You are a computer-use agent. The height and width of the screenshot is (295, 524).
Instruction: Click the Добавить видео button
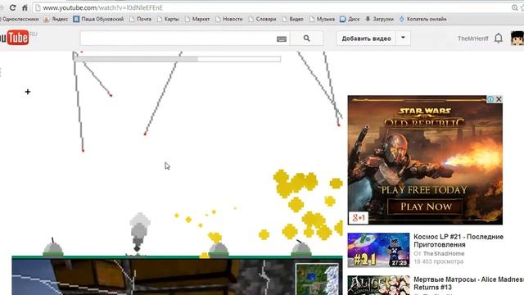point(366,39)
